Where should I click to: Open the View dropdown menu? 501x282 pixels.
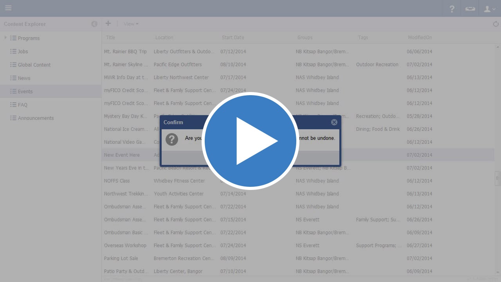pyautogui.click(x=131, y=24)
